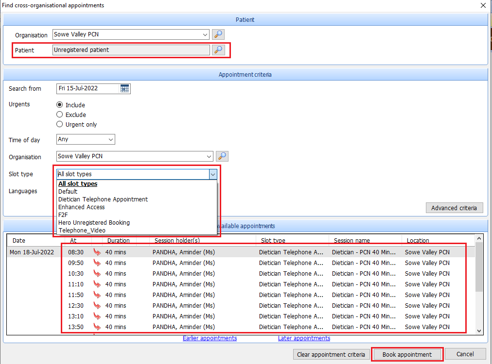The width and height of the screenshot is (492, 364).
Task: Click the telephone icon on the 12:30 slot
Action: coord(97,306)
